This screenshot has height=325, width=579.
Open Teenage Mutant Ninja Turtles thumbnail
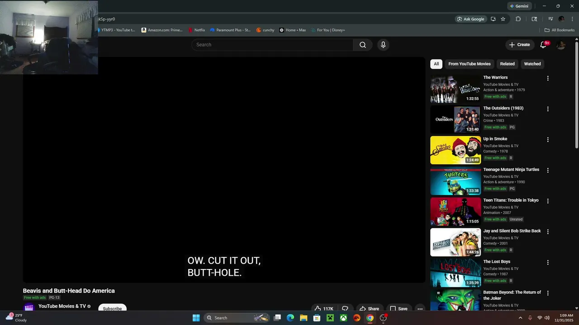click(x=455, y=181)
